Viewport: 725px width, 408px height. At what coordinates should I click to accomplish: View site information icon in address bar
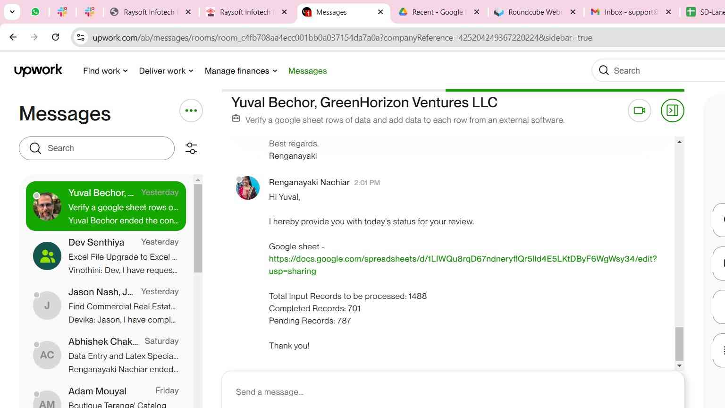click(81, 37)
